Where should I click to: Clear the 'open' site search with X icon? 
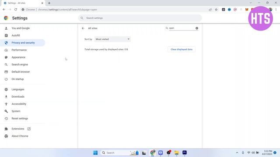pyautogui.click(x=197, y=28)
